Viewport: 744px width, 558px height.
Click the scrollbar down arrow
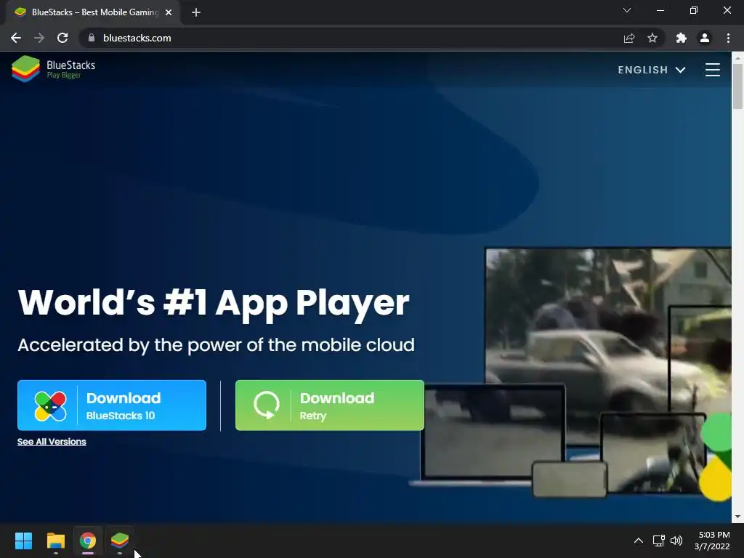click(737, 517)
